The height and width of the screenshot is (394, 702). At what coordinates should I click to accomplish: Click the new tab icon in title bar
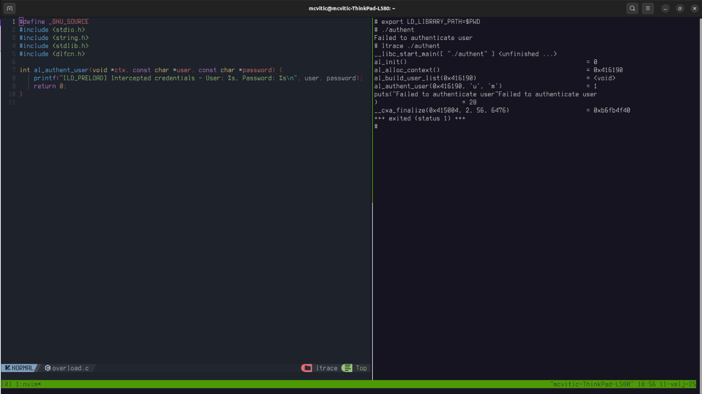coord(10,8)
